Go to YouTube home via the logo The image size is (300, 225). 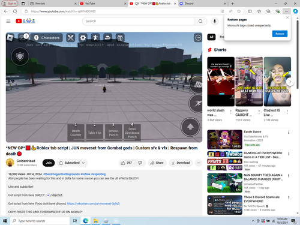coord(25,21)
